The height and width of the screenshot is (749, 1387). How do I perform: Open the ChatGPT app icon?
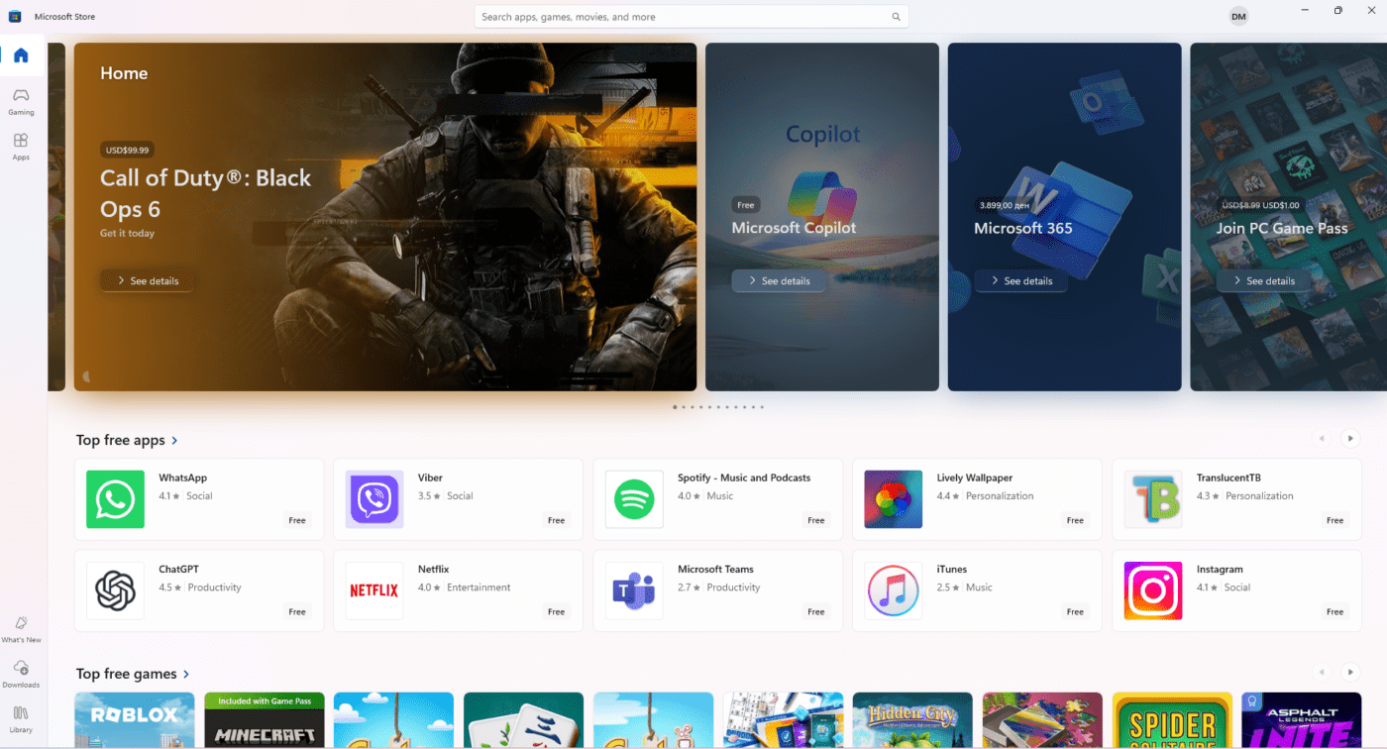[x=115, y=590]
